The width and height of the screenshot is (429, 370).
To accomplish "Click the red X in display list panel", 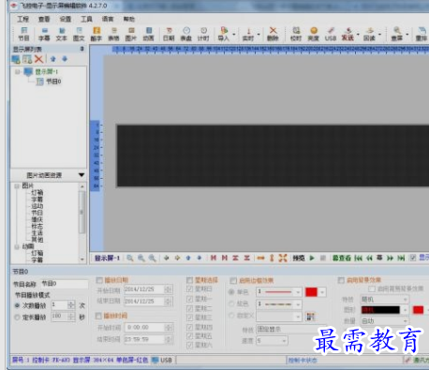I will [x=38, y=59].
